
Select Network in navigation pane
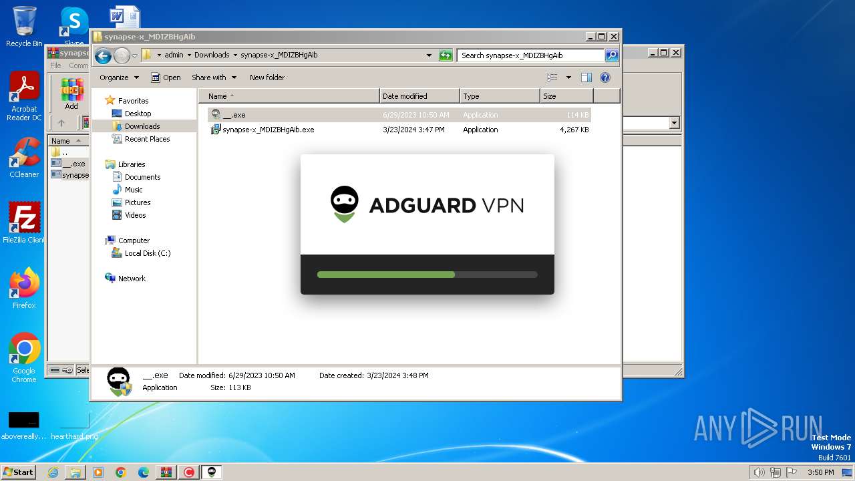pyautogui.click(x=132, y=279)
